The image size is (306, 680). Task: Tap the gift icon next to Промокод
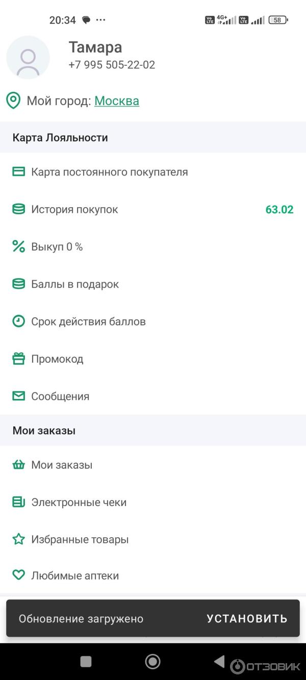[19, 359]
